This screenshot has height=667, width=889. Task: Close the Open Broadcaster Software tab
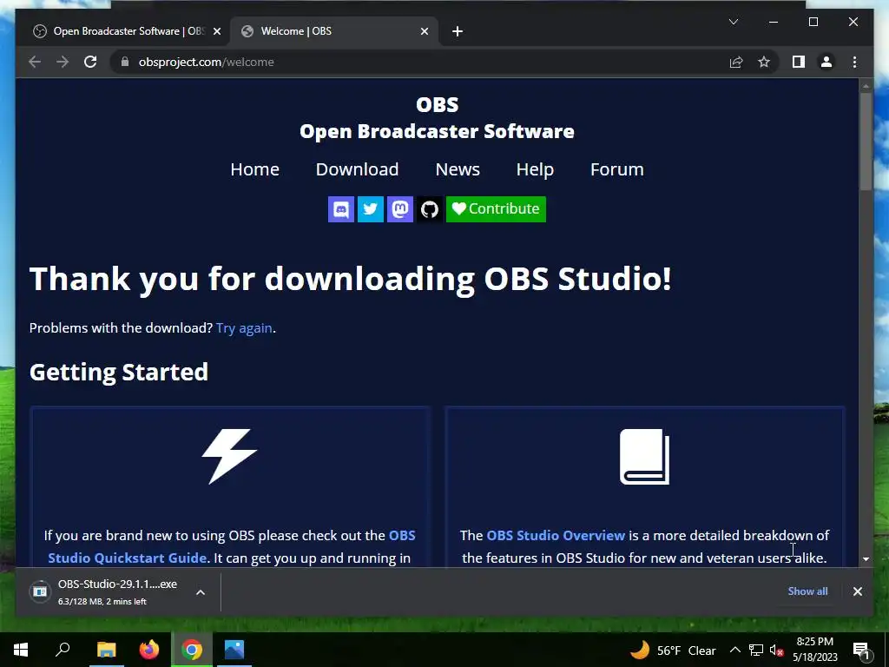(216, 31)
